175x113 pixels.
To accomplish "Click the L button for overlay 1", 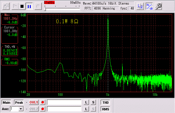I will [x=86, y=102].
